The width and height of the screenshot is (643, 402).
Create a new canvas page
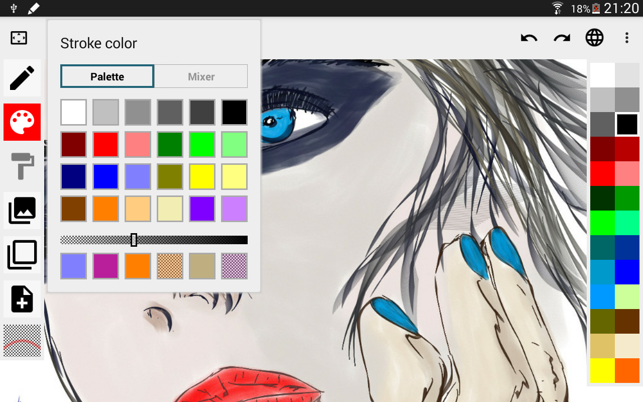coord(22,299)
